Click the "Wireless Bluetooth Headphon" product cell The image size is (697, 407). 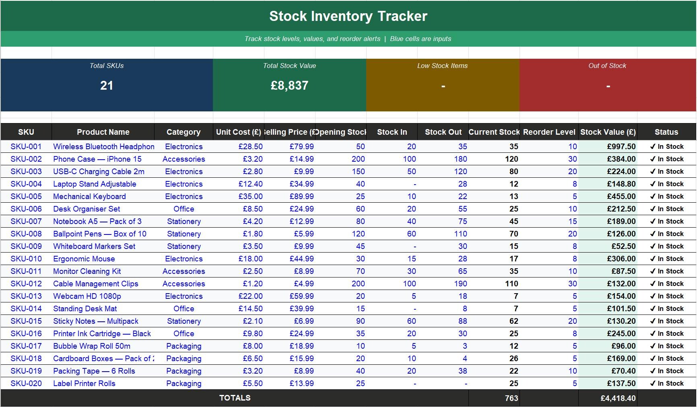tap(103, 147)
